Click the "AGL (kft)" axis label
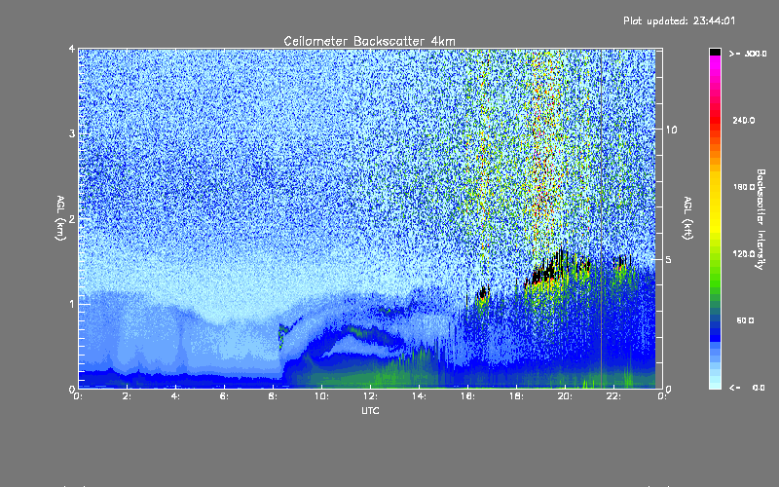Image resolution: width=779 pixels, height=487 pixels. [x=688, y=218]
